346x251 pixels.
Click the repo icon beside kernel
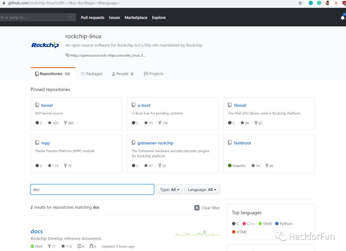(37, 105)
